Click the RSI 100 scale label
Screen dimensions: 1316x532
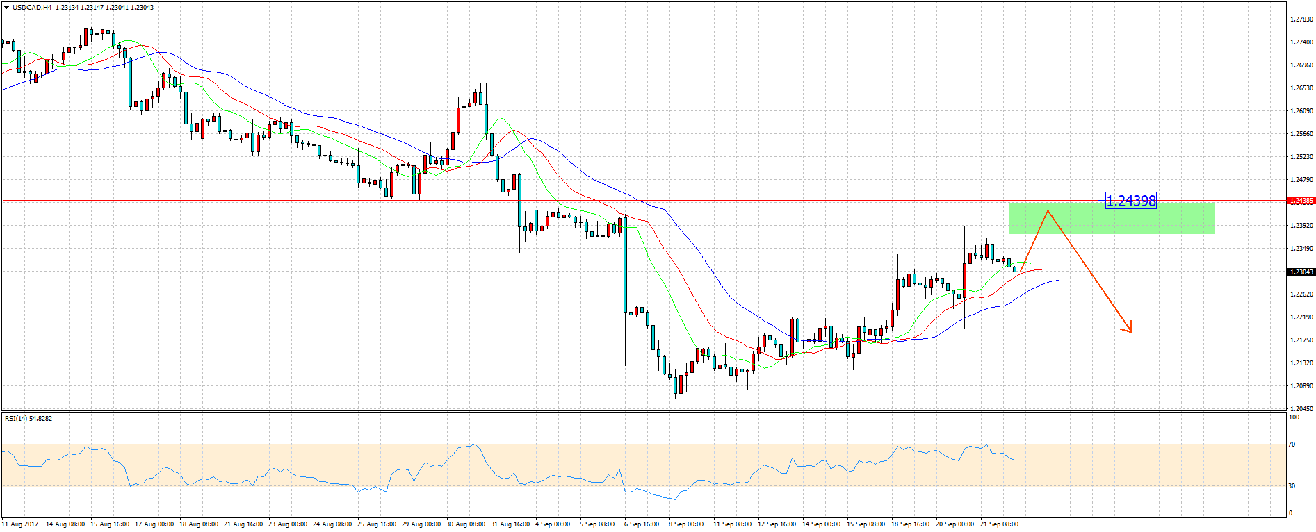[x=1294, y=417]
